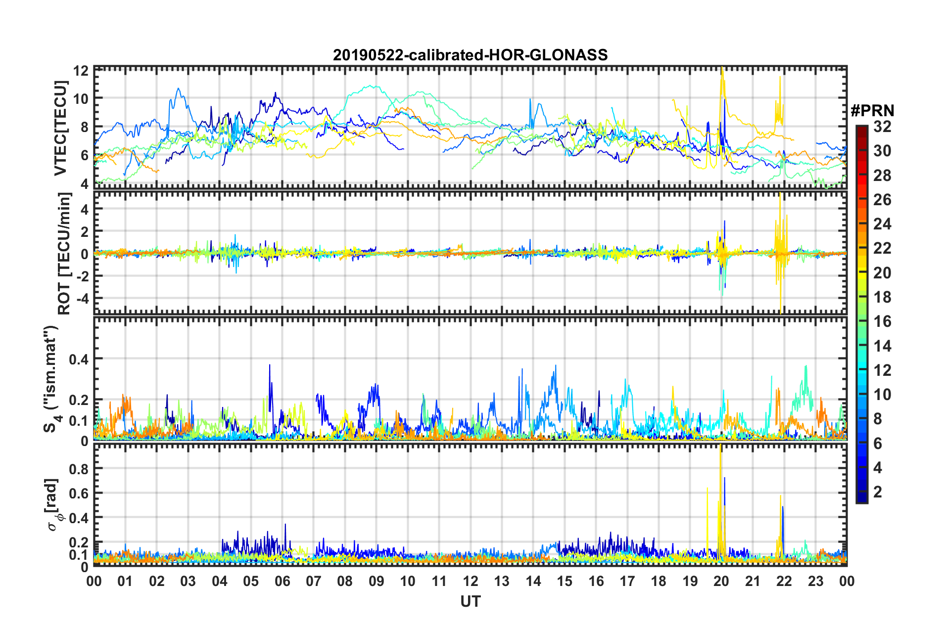Select colorbar tick label 26
The width and height of the screenshot is (941, 629).
tap(882, 200)
